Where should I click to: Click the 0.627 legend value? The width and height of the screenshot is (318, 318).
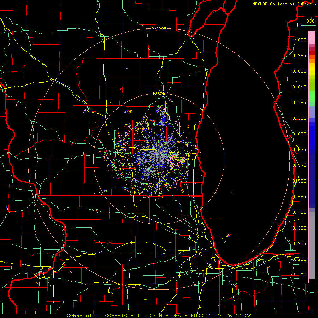[299, 150]
